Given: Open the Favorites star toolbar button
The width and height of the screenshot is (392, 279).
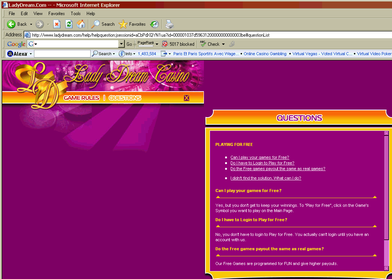Looking at the screenshot, I should pos(132,24).
